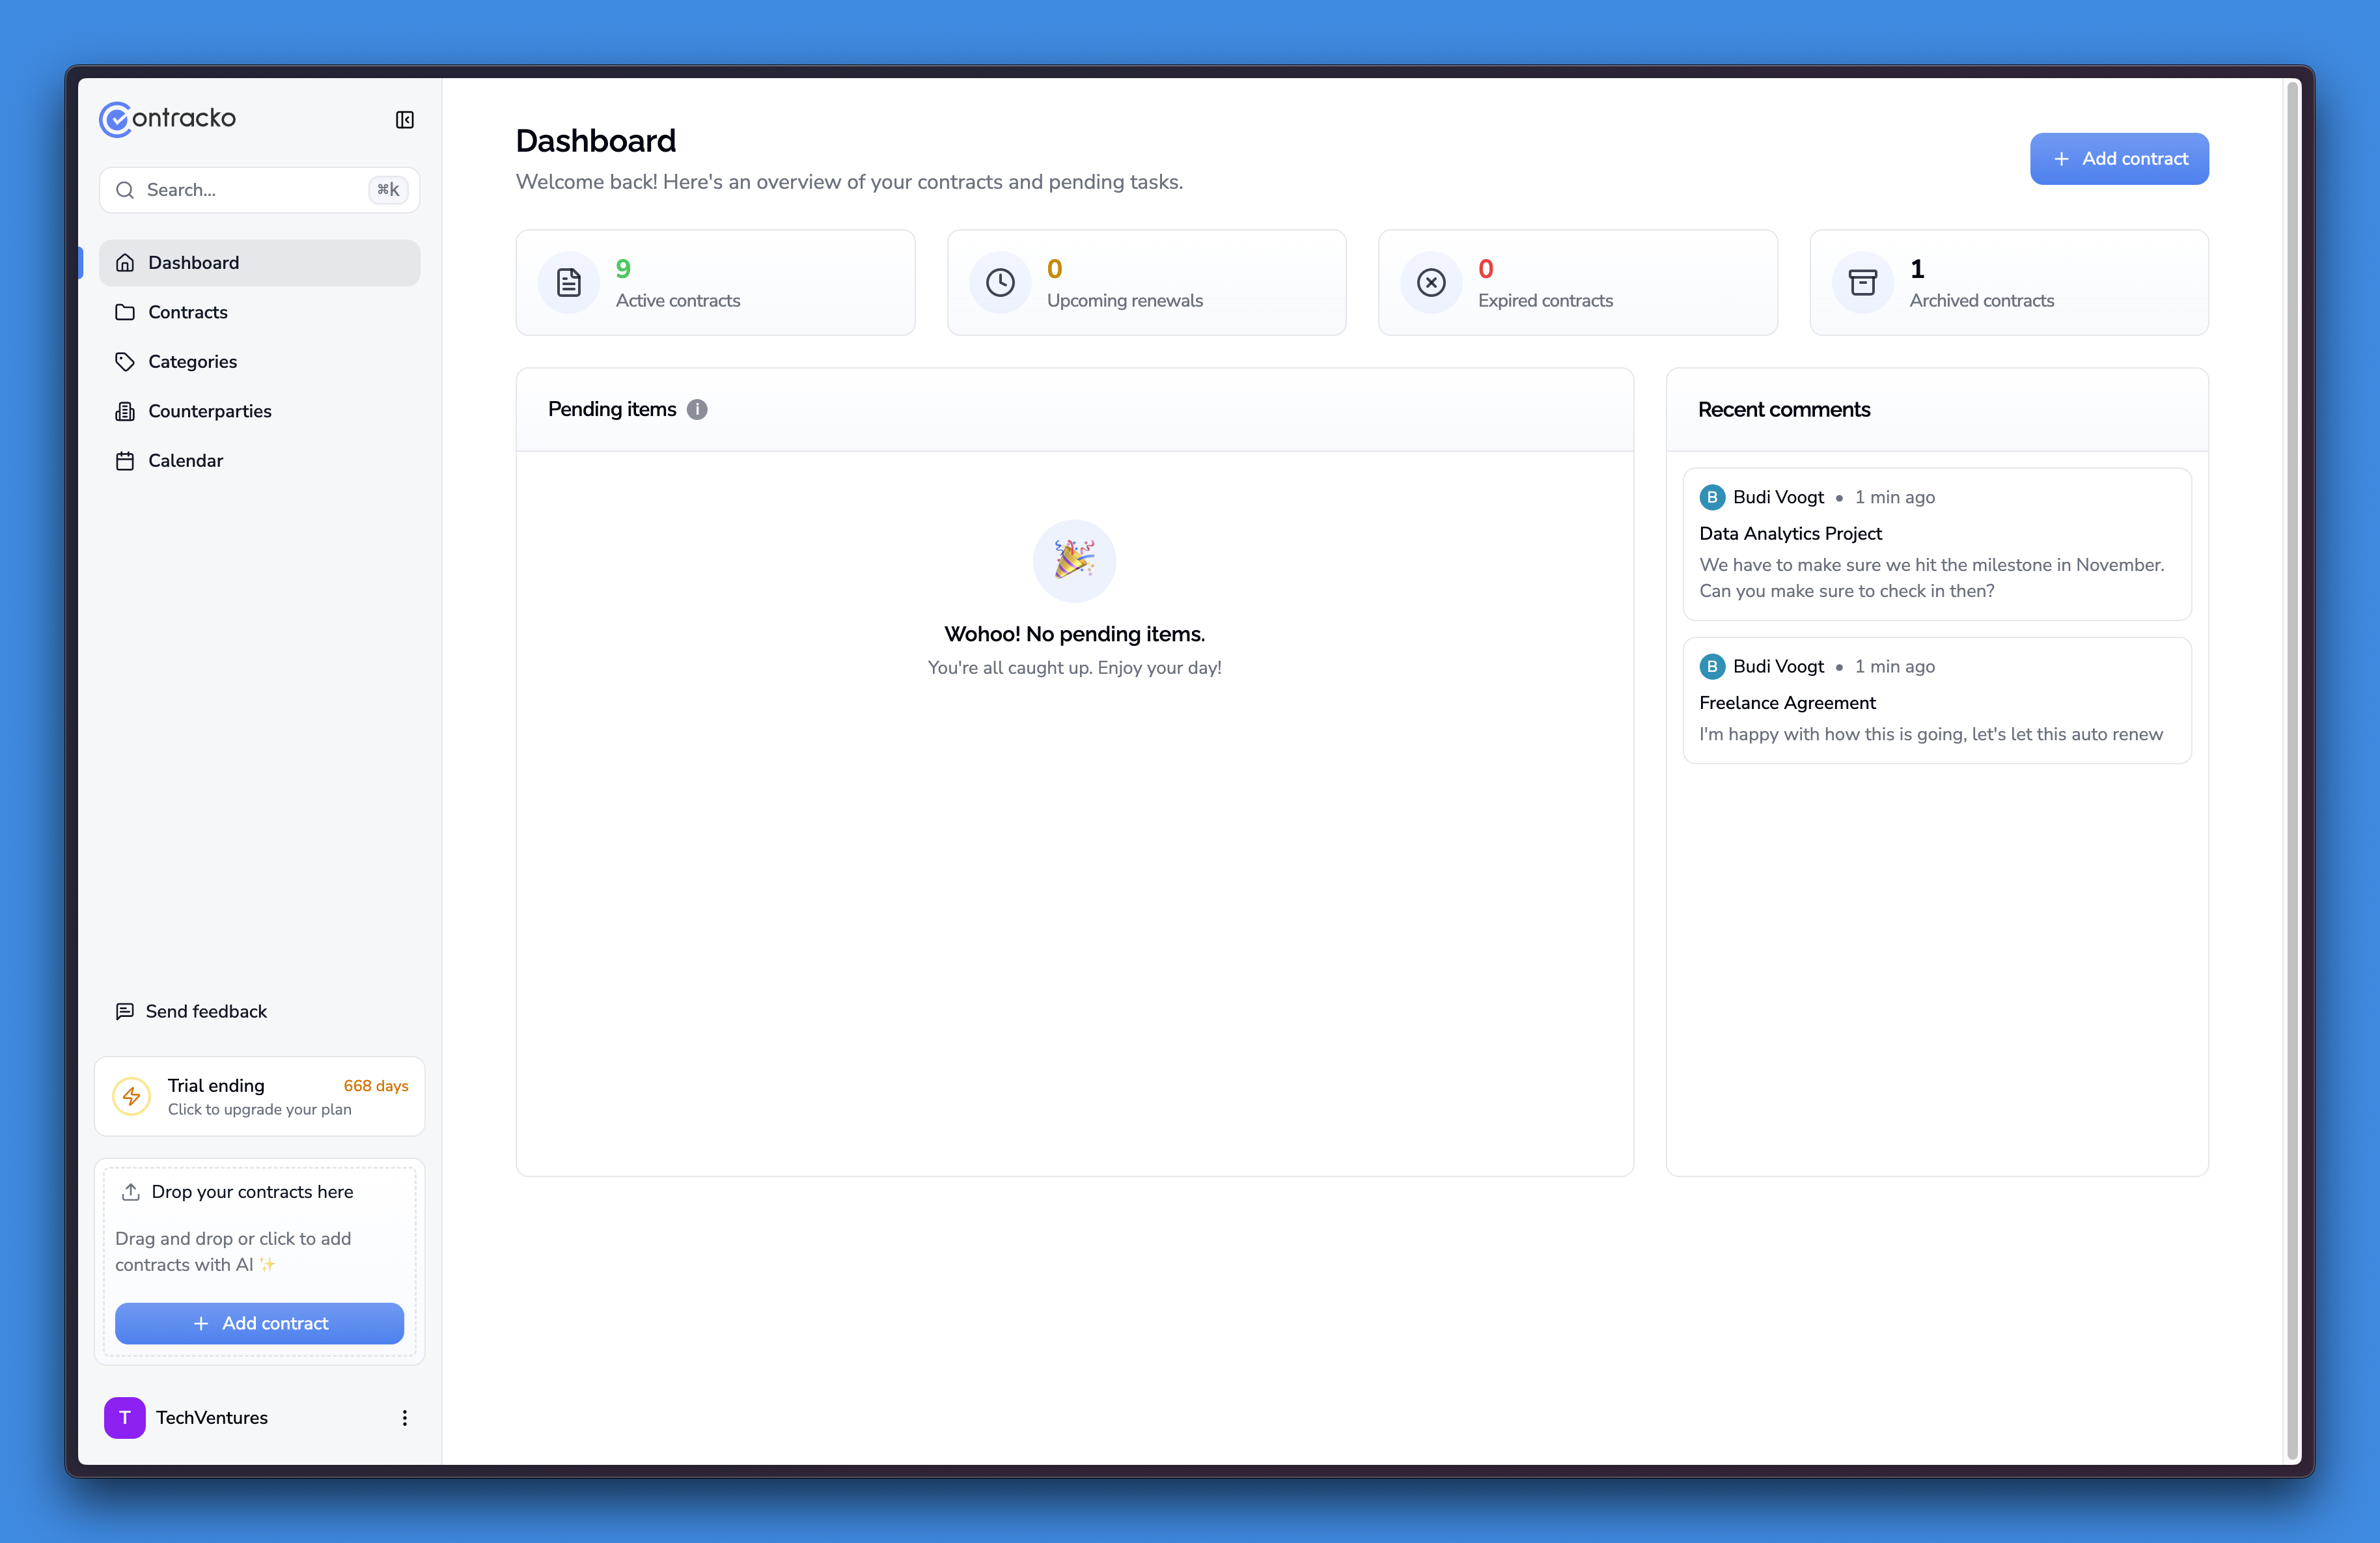Click the Contracko logo
The height and width of the screenshot is (1543, 2380).
[x=167, y=118]
